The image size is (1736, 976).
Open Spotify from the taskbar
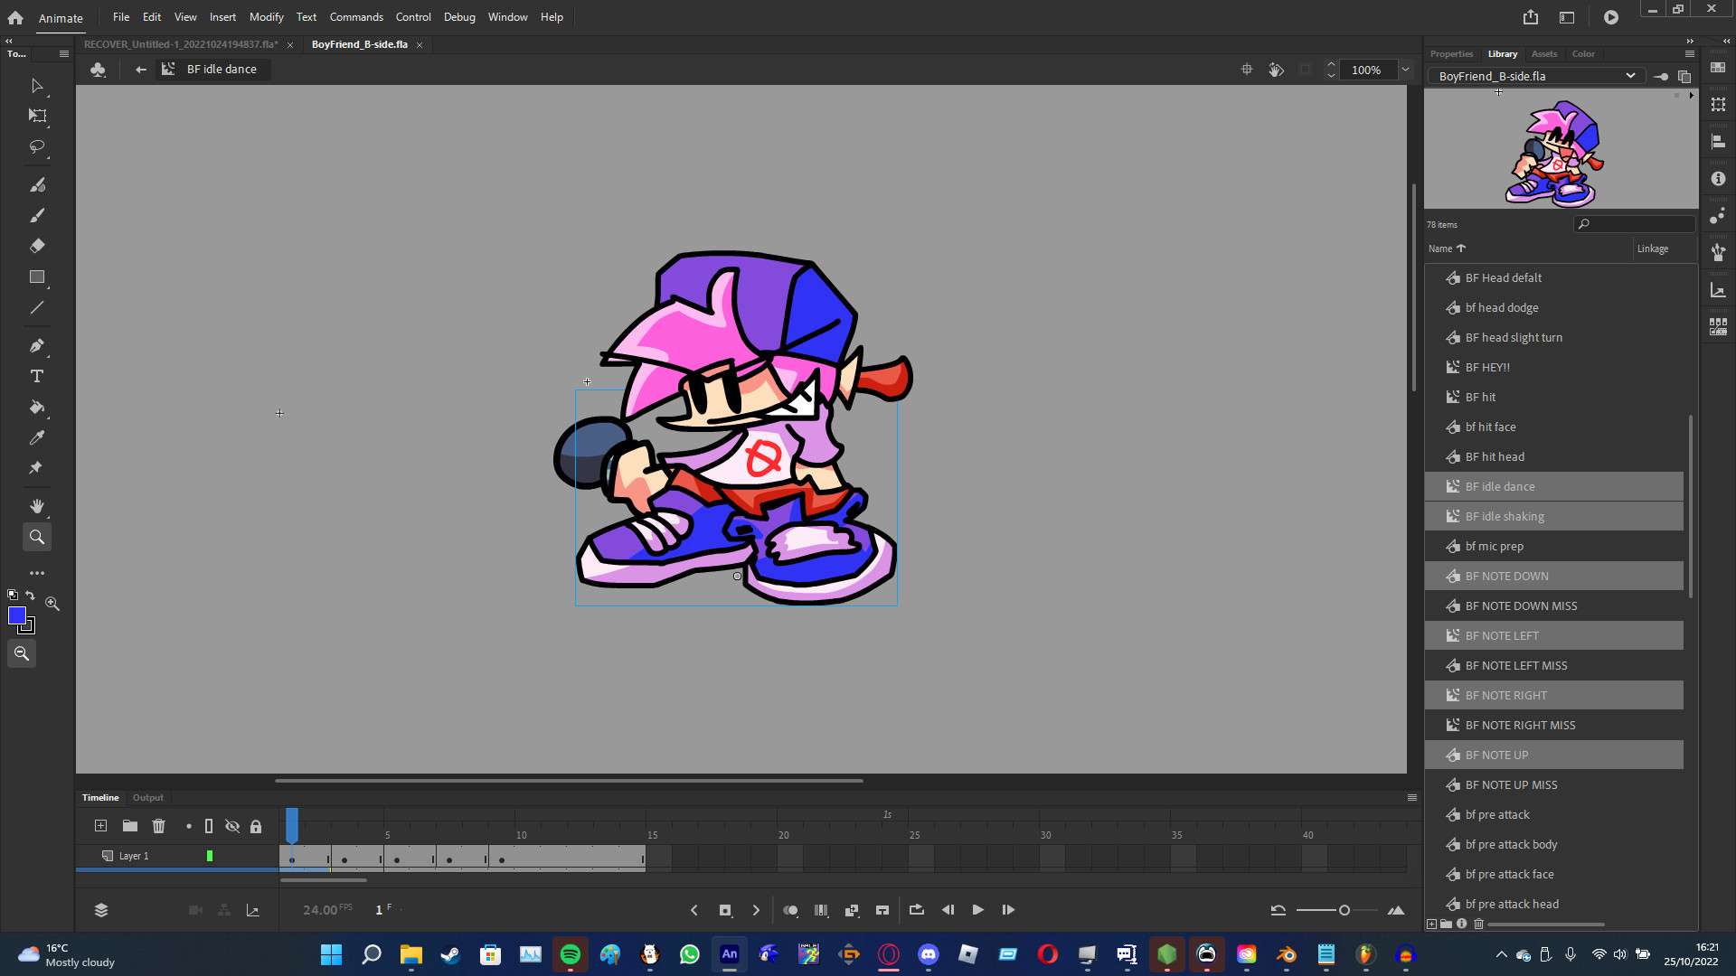(571, 954)
